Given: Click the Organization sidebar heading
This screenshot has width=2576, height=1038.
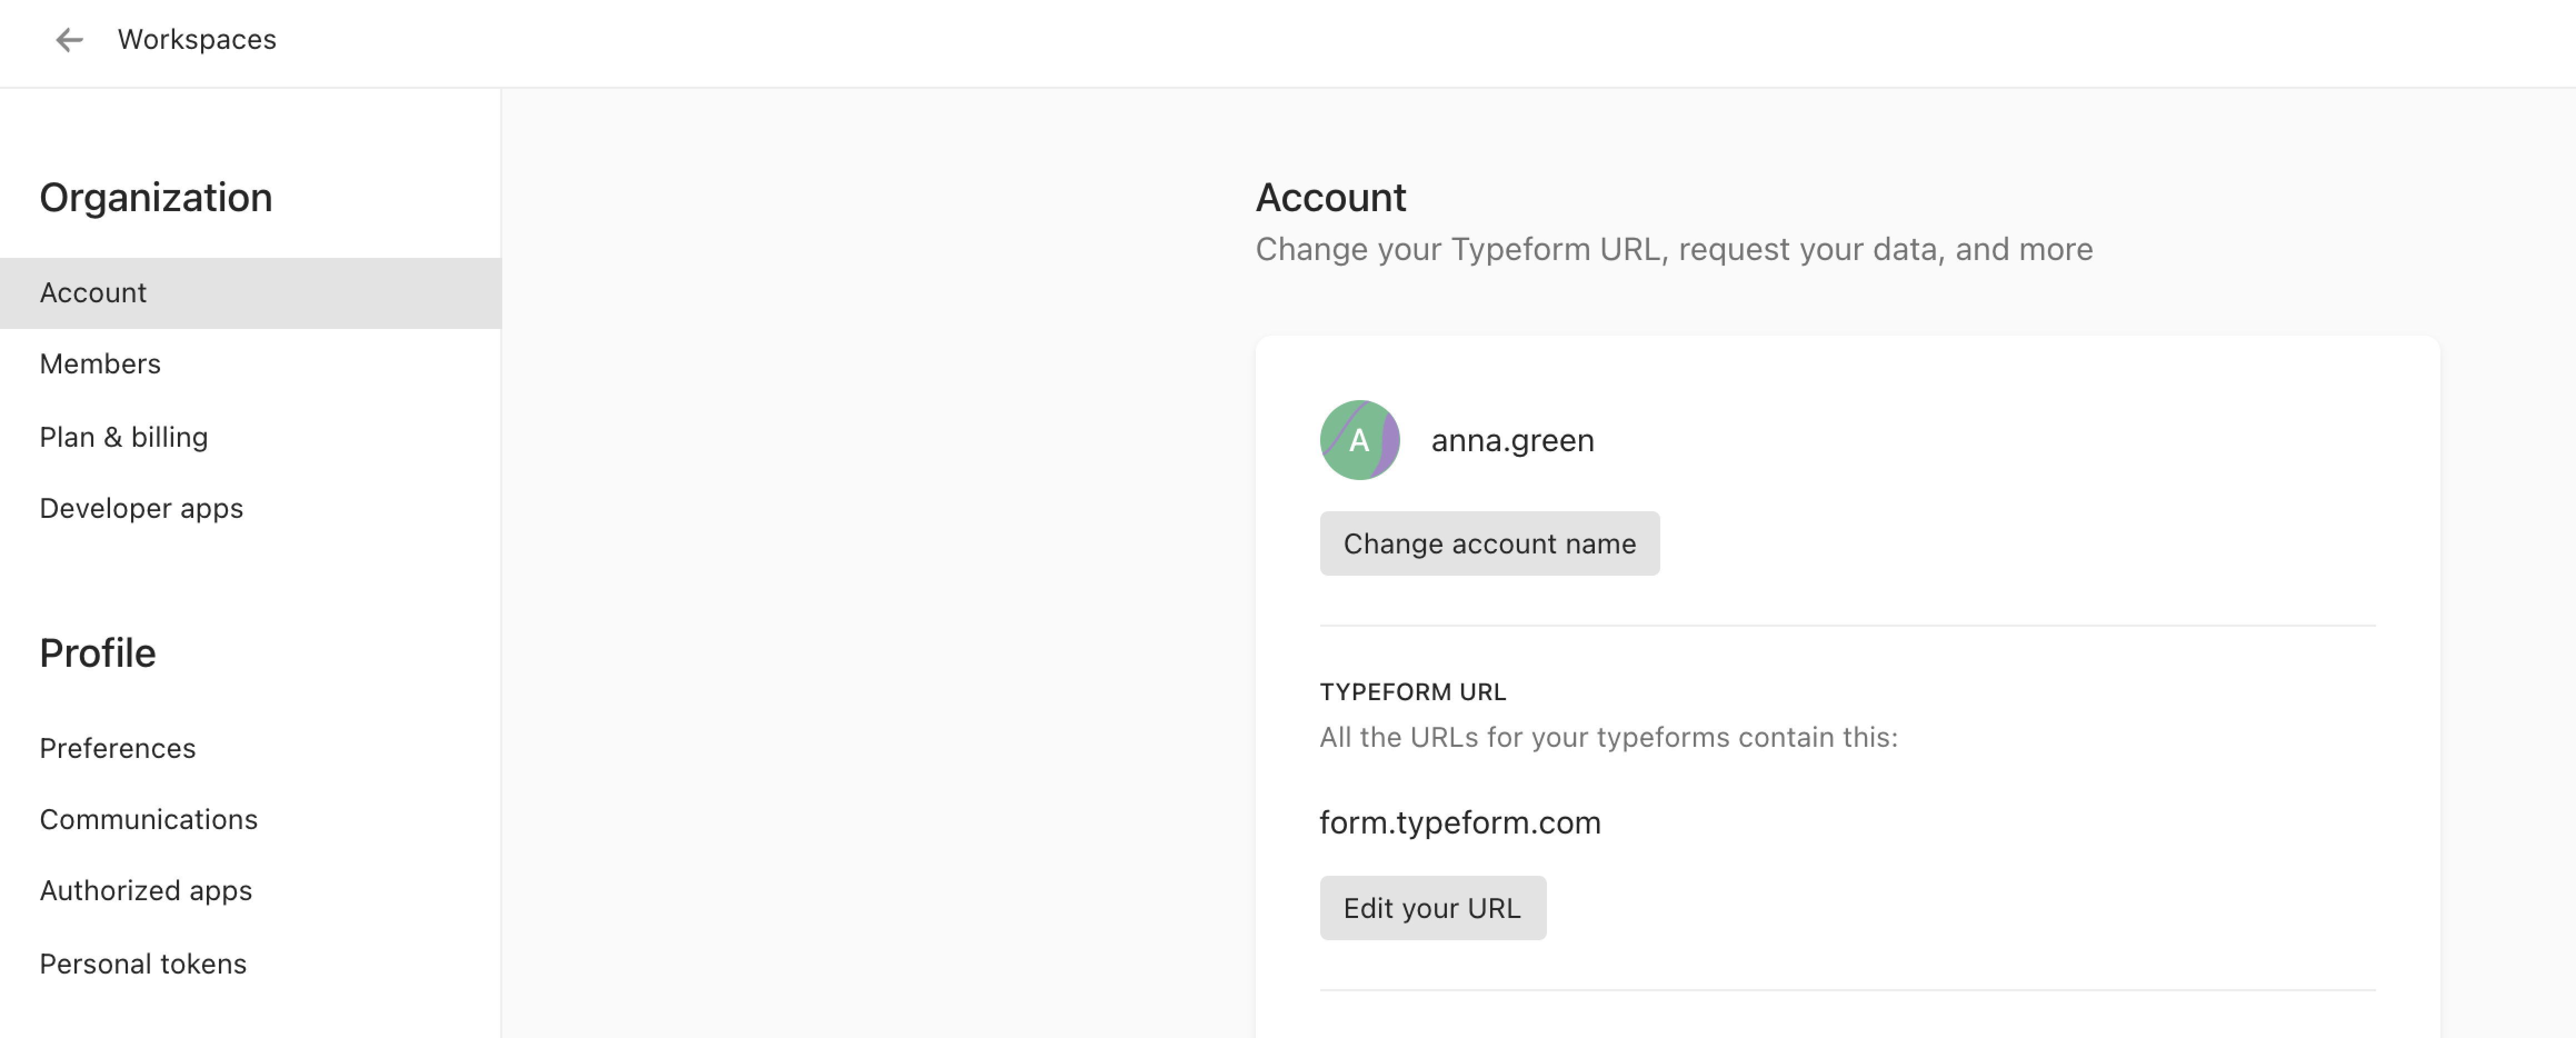Looking at the screenshot, I should tap(156, 198).
